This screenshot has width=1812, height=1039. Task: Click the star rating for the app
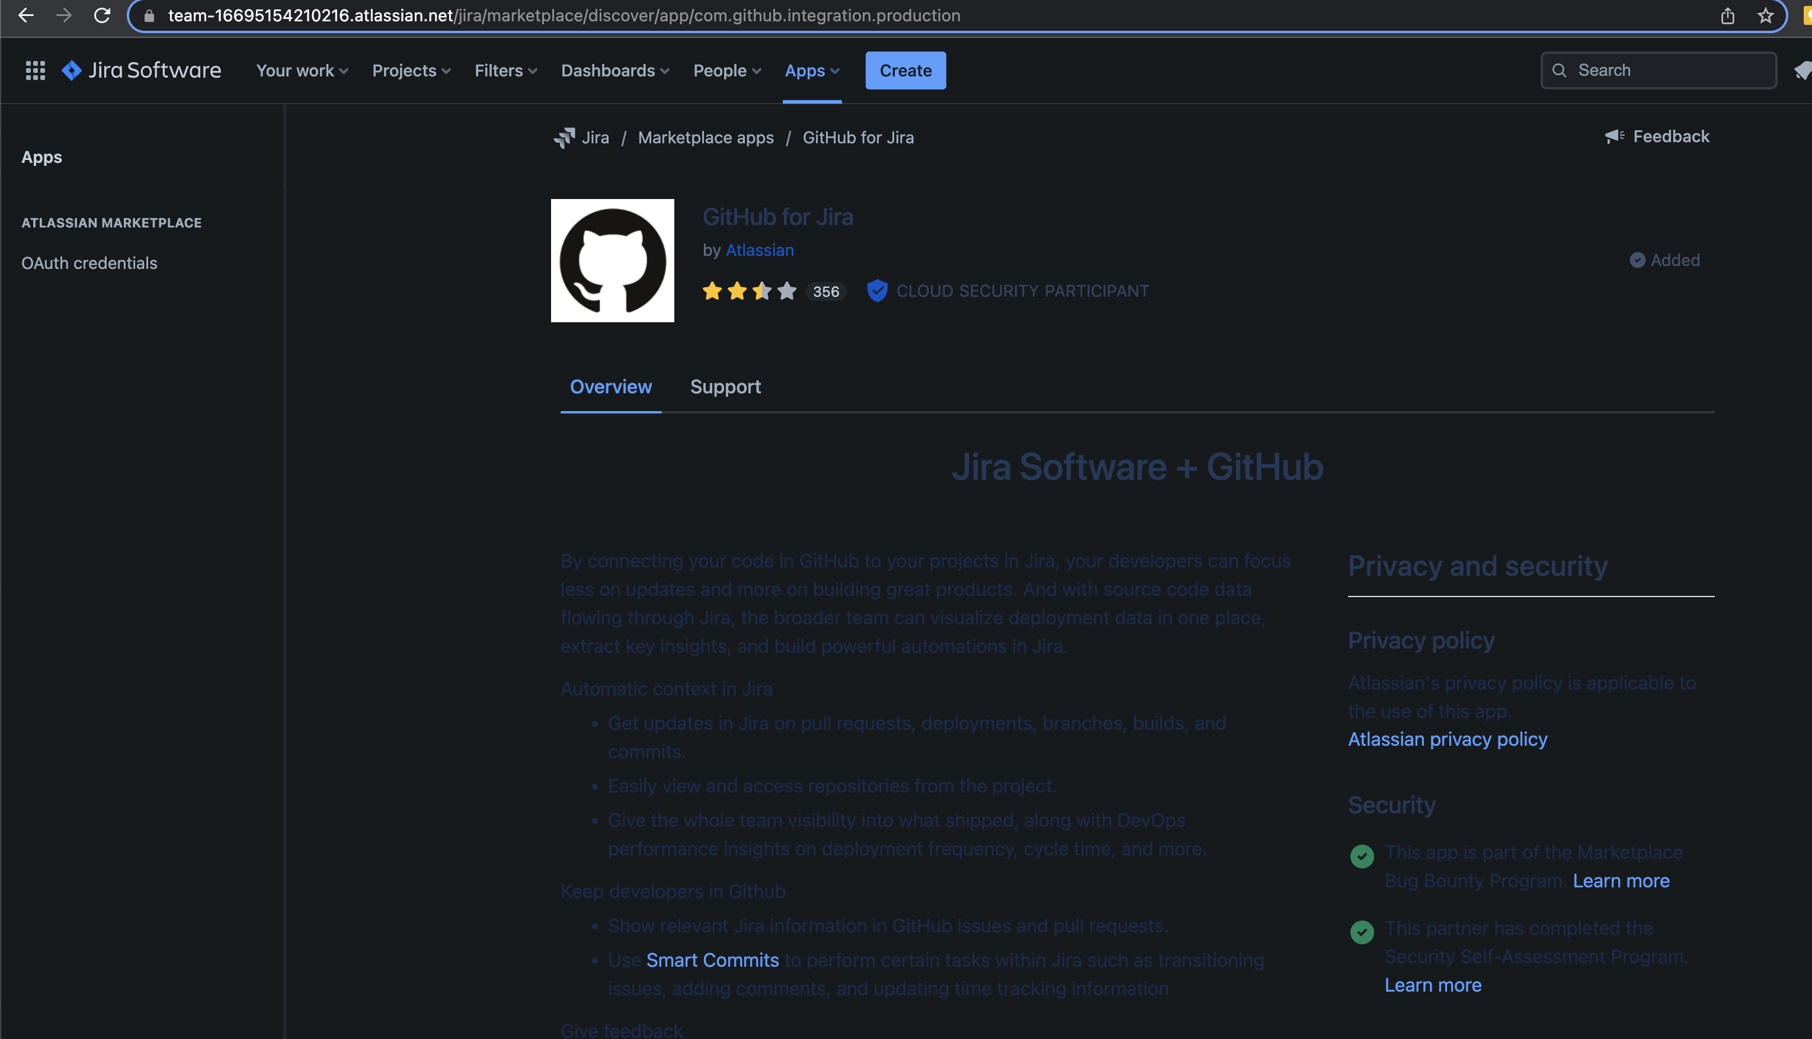pyautogui.click(x=748, y=290)
